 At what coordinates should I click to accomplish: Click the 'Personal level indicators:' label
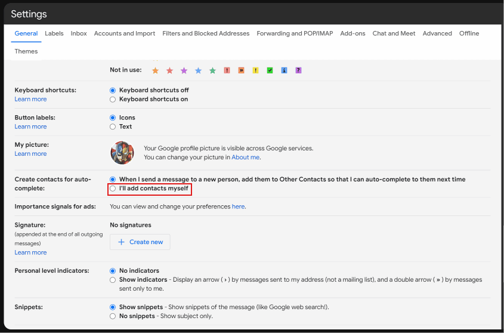point(52,270)
